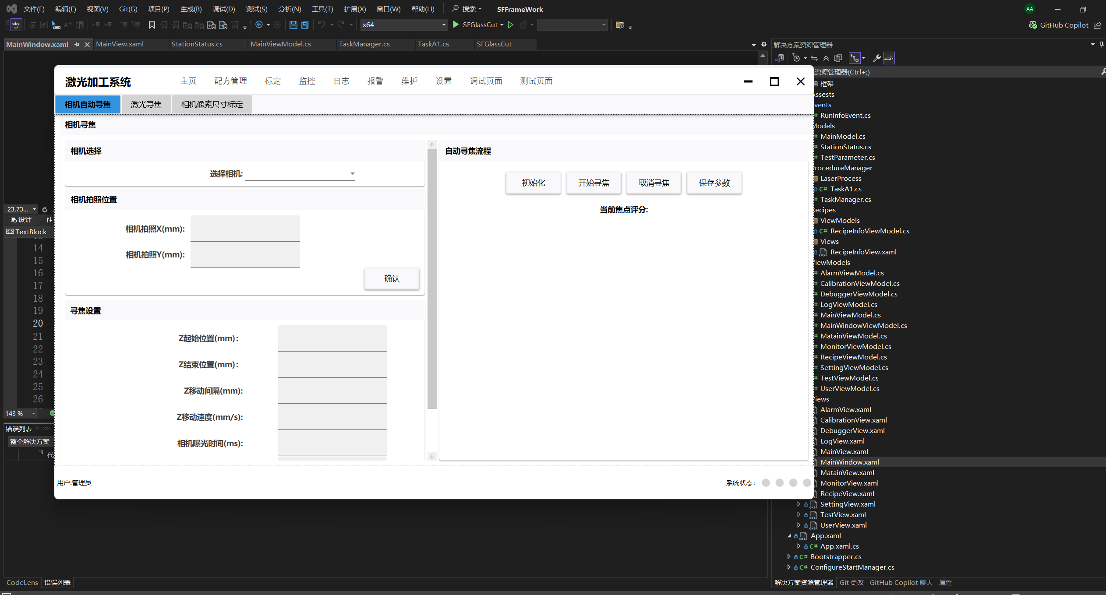Toggle bookmark on the current line
Screen dimensions: 1106x595
[x=152, y=25]
